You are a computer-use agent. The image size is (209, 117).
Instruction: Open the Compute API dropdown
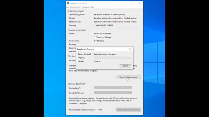(113, 88)
